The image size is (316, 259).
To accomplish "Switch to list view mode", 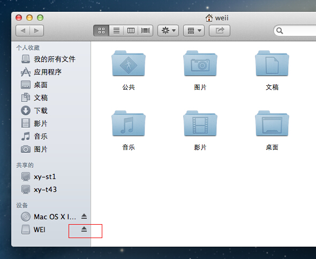I will click(x=116, y=31).
